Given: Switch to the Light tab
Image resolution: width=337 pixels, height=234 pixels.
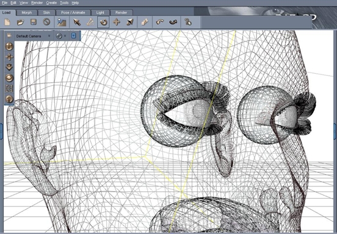Looking at the screenshot, I should pos(100,12).
